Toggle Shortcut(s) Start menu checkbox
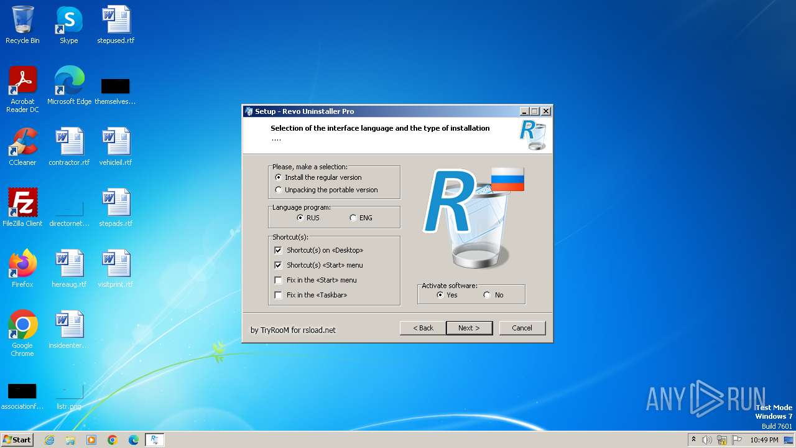Image resolution: width=796 pixels, height=448 pixels. 319,265
